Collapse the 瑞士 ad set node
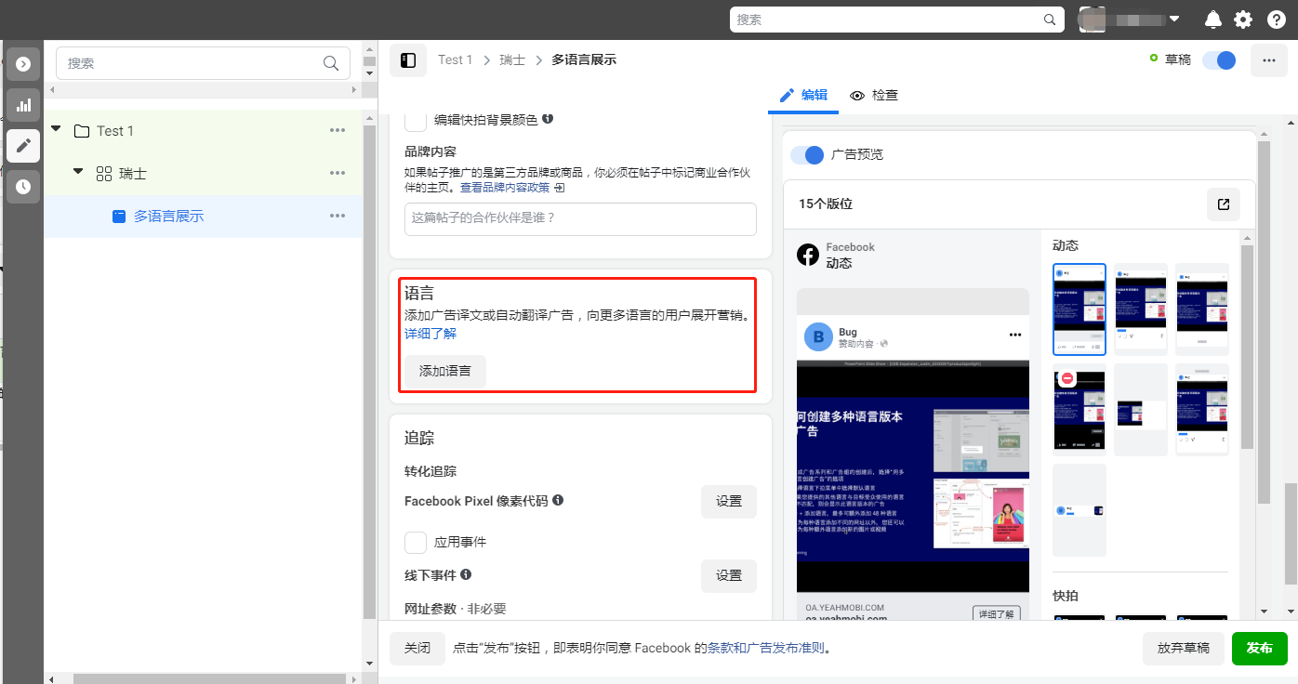The width and height of the screenshot is (1298, 684). pos(78,173)
